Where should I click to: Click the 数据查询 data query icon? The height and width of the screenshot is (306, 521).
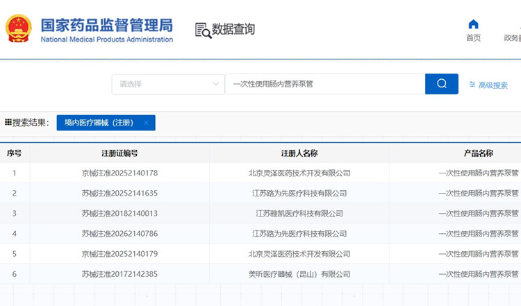(x=203, y=31)
